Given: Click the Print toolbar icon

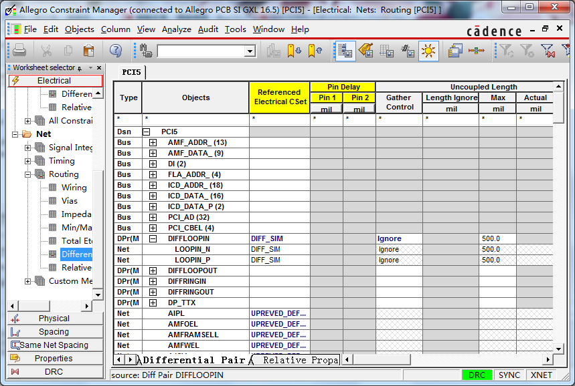Looking at the screenshot, I should [19, 51].
